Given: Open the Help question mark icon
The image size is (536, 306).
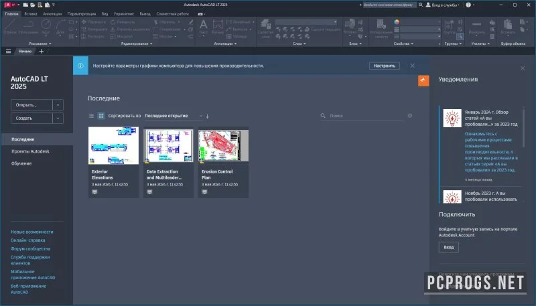Looking at the screenshot, I should [468, 5].
